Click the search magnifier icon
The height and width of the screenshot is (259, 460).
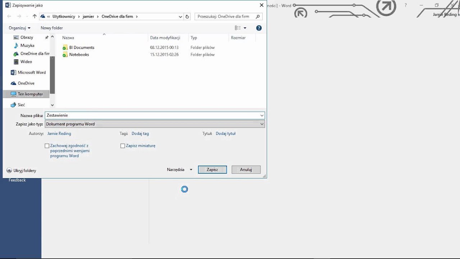258,17
